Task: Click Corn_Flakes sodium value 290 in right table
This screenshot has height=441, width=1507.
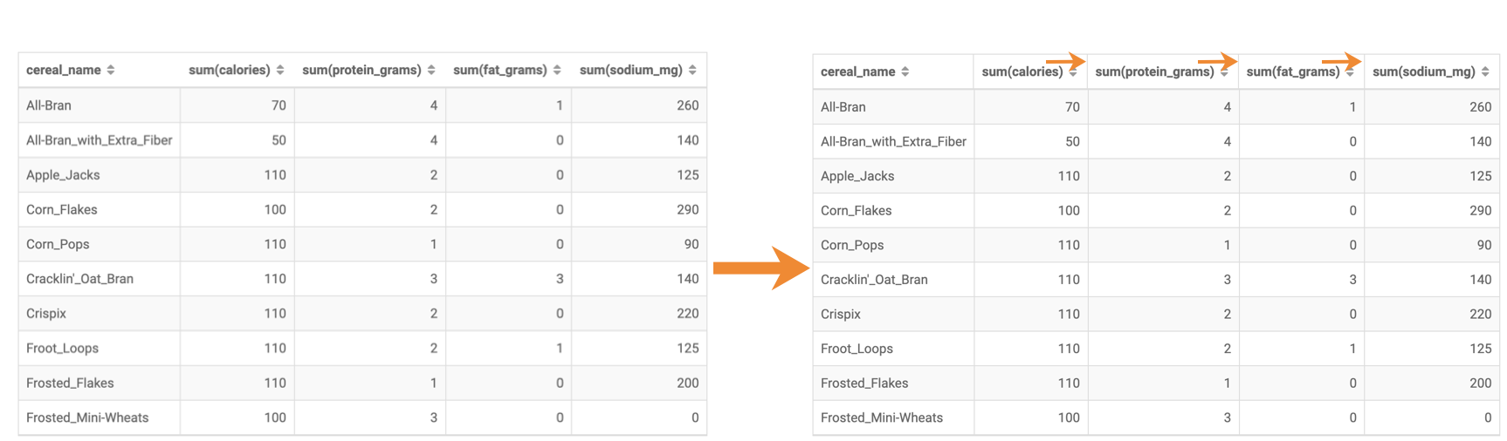Action: point(1480,210)
